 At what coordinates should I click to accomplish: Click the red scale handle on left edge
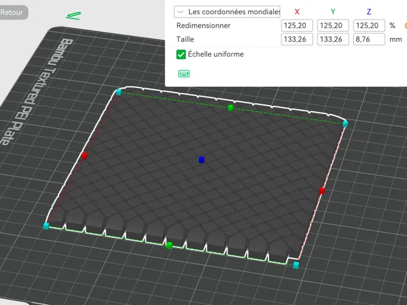coord(84,156)
